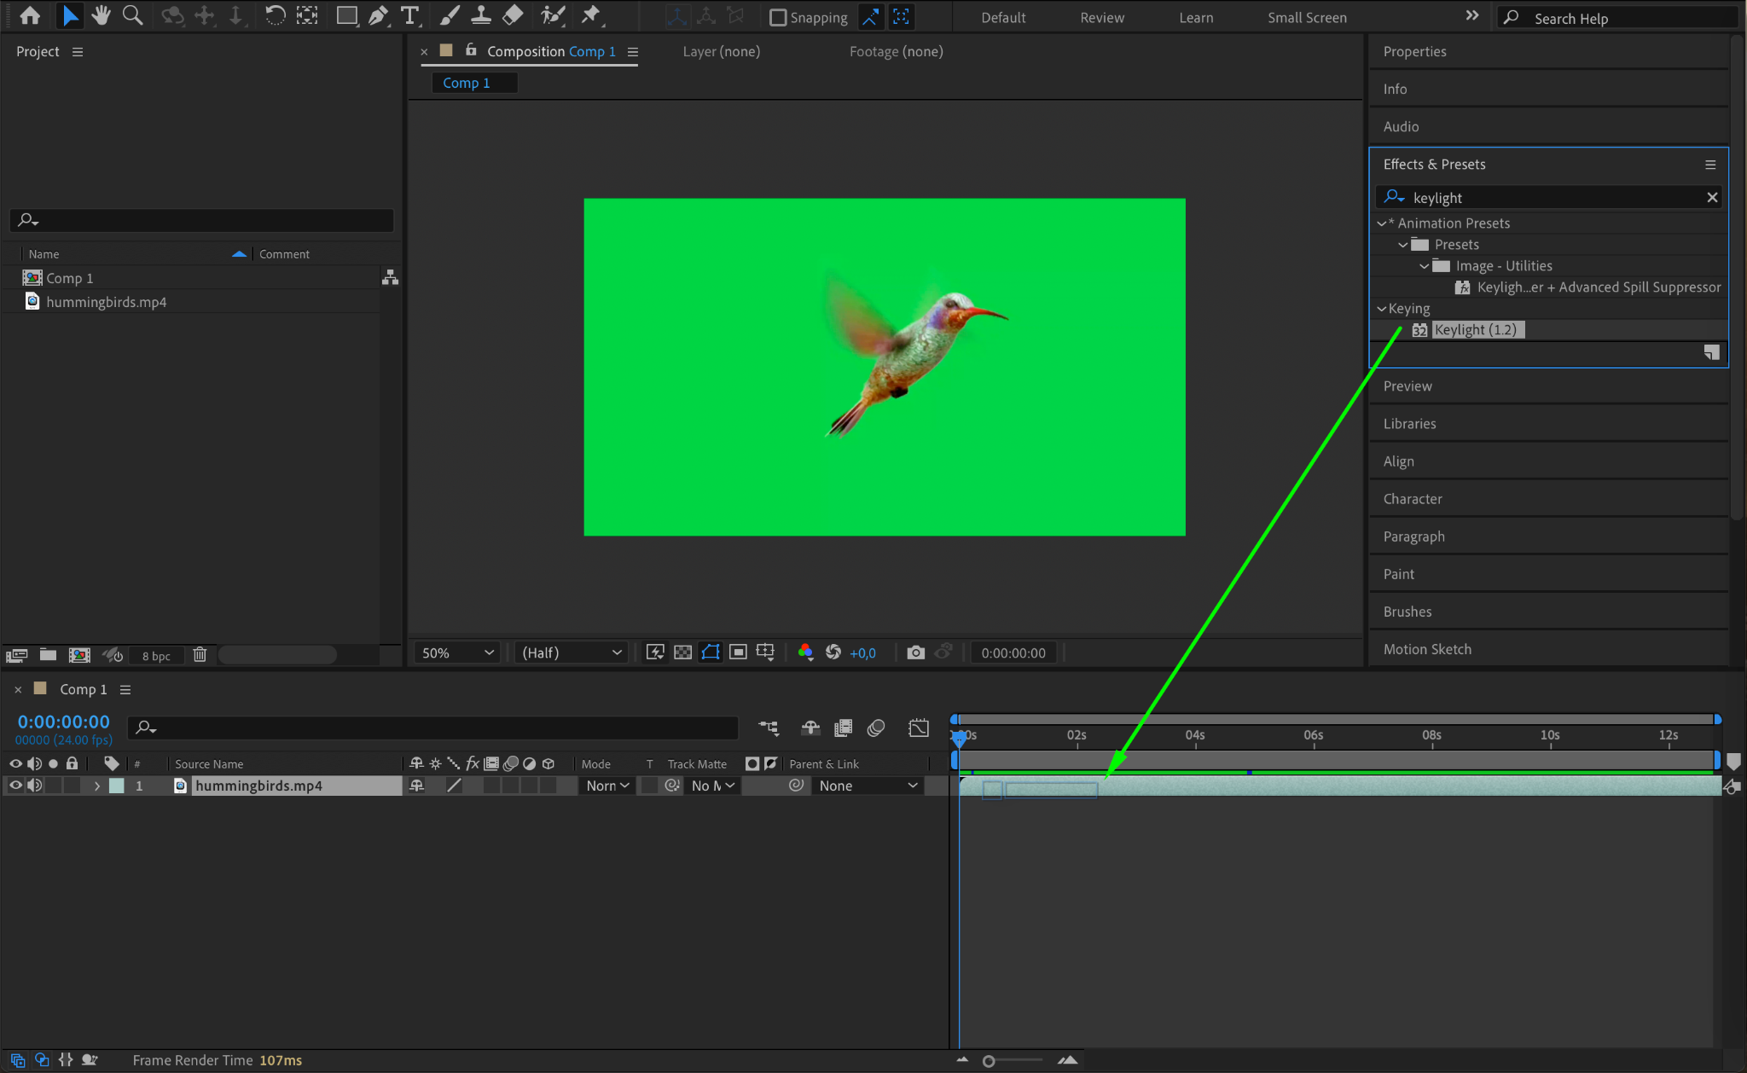Image resolution: width=1747 pixels, height=1073 pixels.
Task: Hide the hummingbirds.mp4 layer video
Action: (15, 786)
